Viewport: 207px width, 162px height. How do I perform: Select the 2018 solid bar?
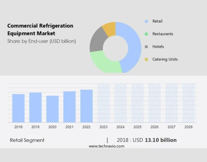click(18, 108)
